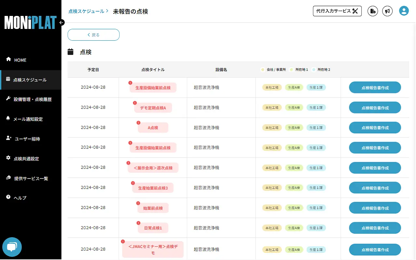Select the HOME house icon in the sidebar

pyautogui.click(x=8, y=60)
